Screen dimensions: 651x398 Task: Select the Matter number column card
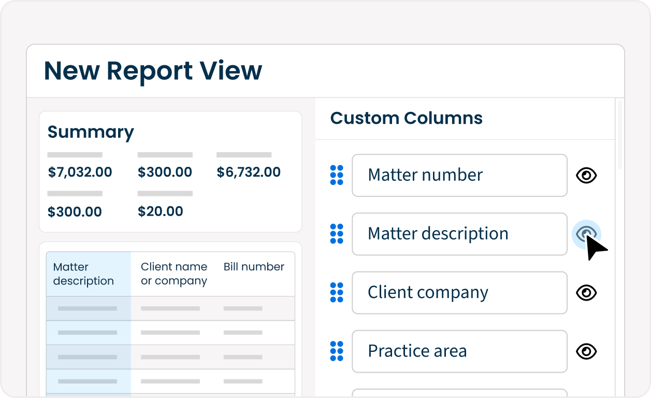(459, 175)
